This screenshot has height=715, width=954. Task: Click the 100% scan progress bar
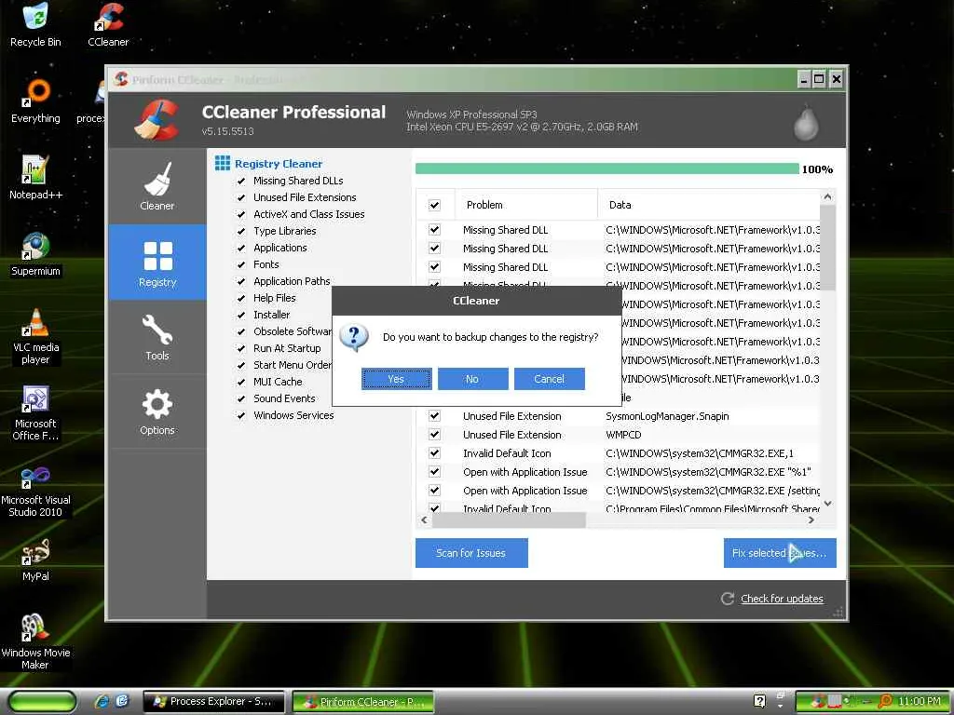pyautogui.click(x=607, y=169)
